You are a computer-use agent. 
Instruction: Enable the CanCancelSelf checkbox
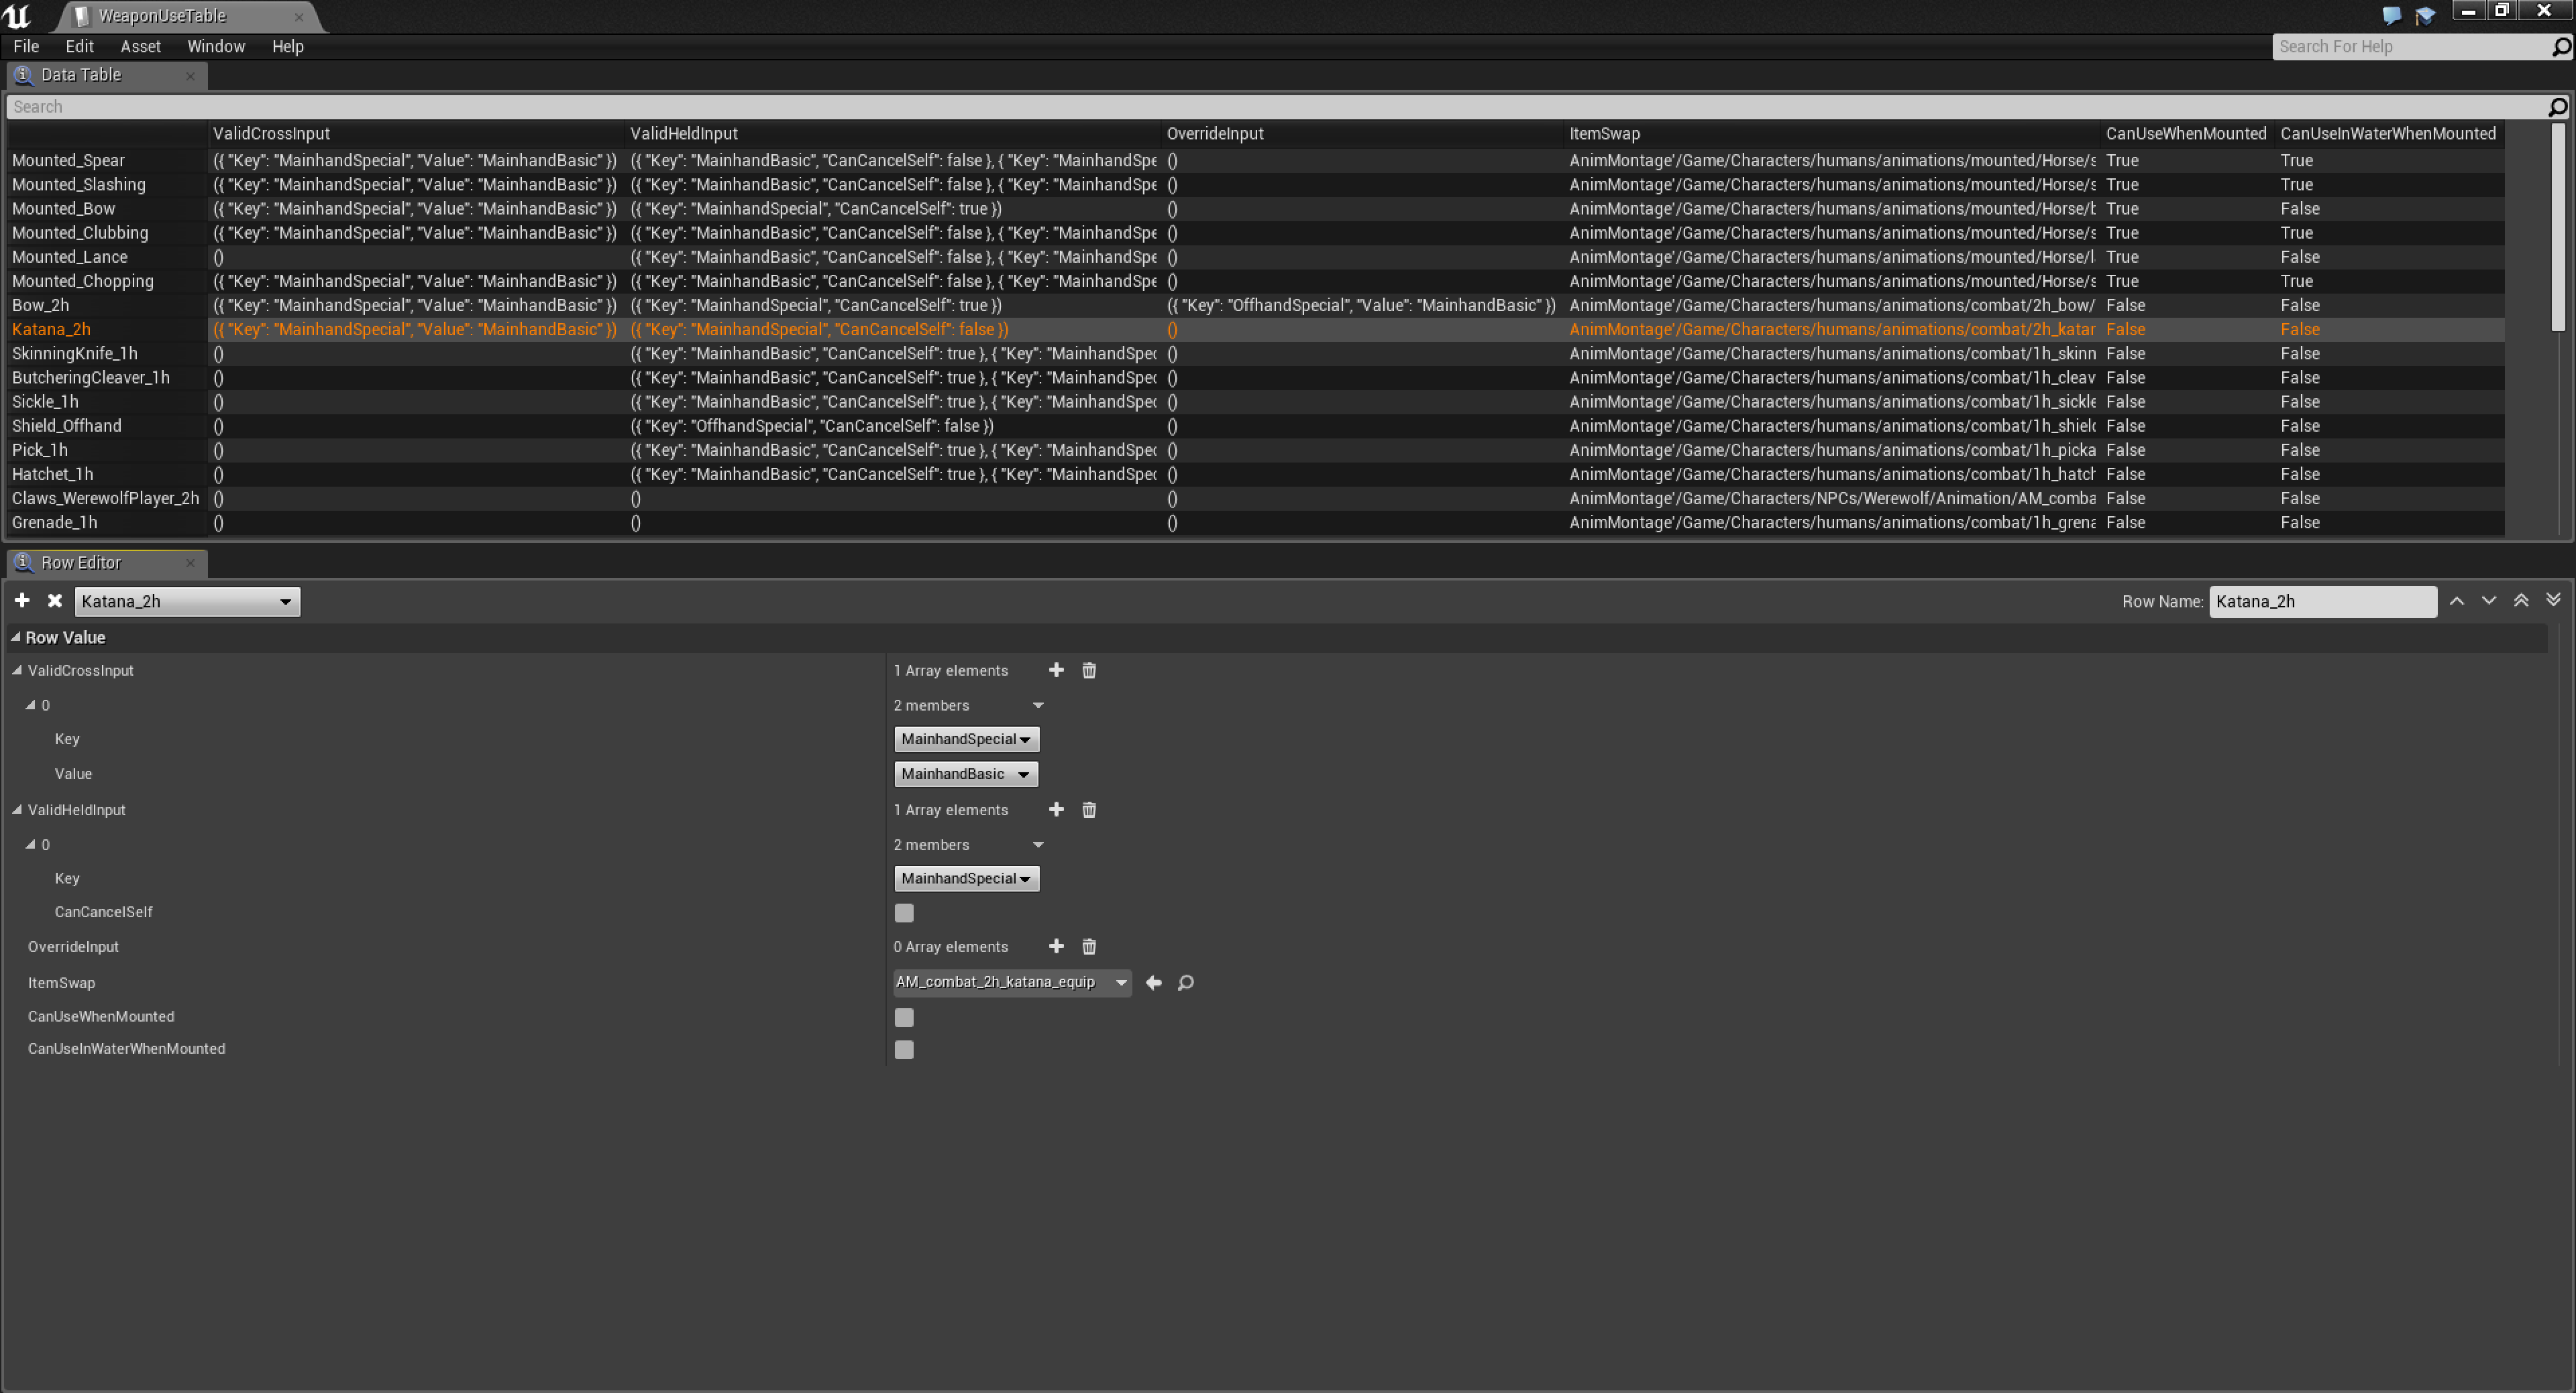click(x=904, y=912)
